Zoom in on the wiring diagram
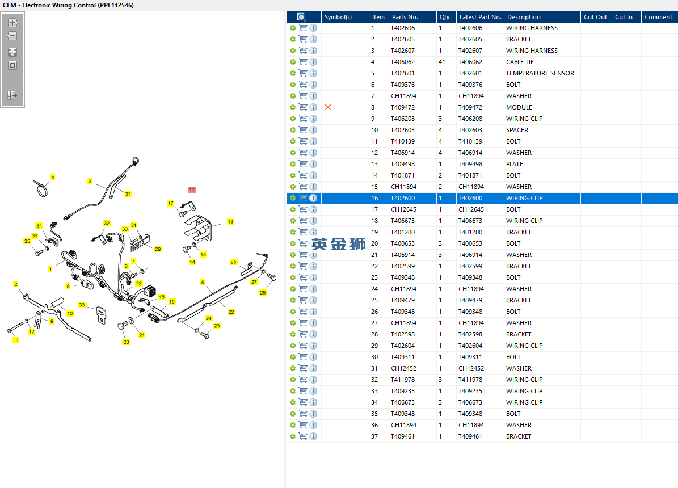678x488 pixels. [12, 23]
